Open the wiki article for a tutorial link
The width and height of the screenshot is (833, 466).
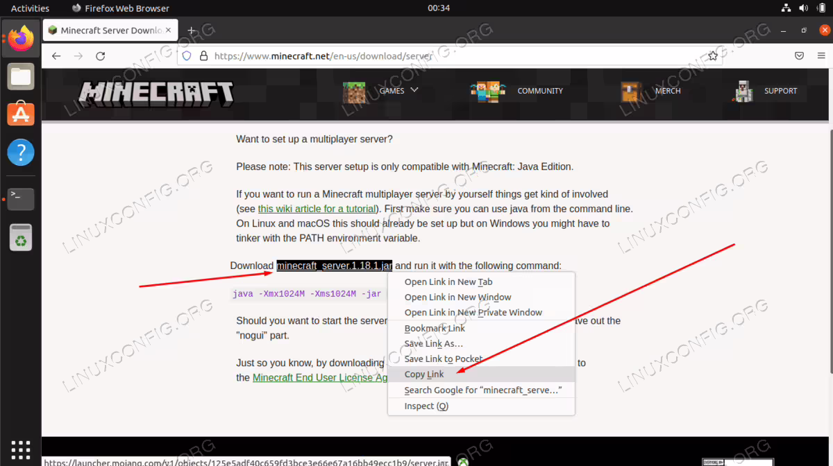pos(317,209)
